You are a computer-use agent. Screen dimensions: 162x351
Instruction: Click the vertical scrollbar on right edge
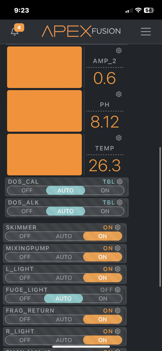(x=160, y=216)
